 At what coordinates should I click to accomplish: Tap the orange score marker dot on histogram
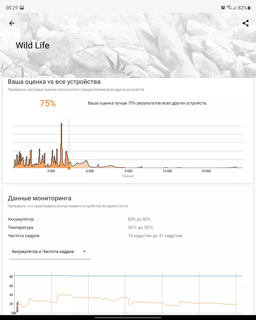pos(69,168)
